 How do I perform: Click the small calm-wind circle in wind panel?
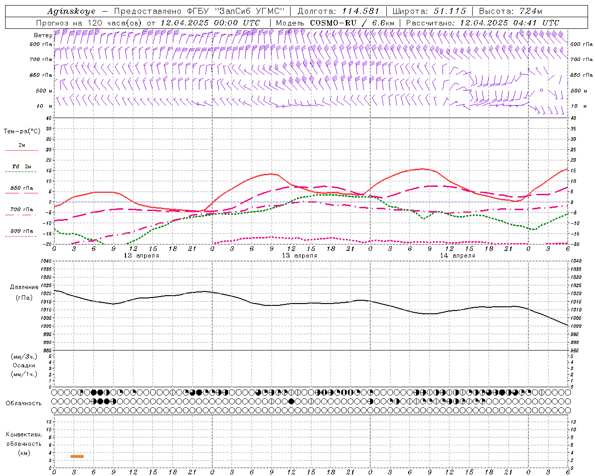click(542, 90)
